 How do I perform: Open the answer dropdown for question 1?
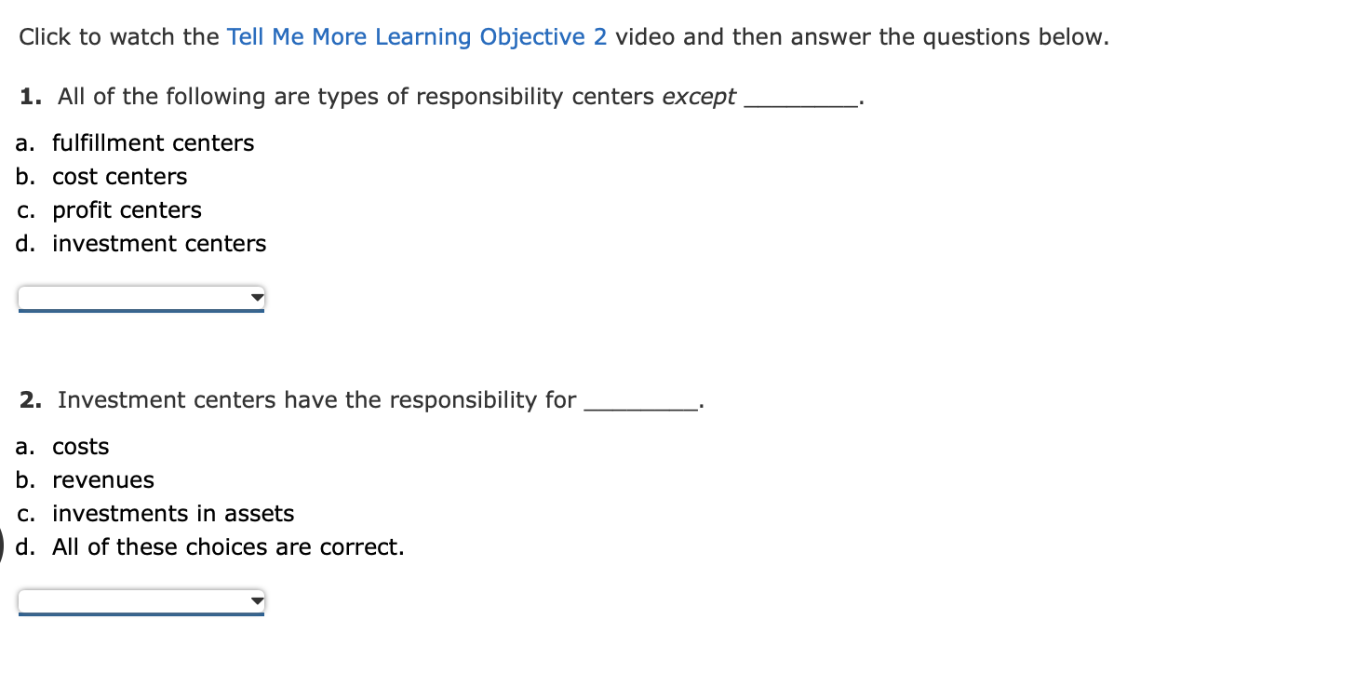[x=140, y=297]
